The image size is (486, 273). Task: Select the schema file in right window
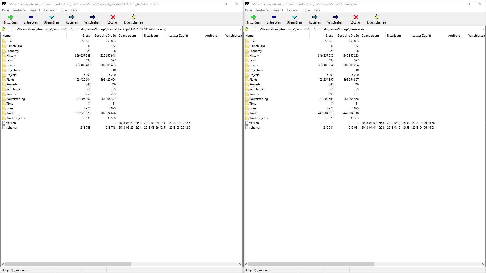coord(254,128)
